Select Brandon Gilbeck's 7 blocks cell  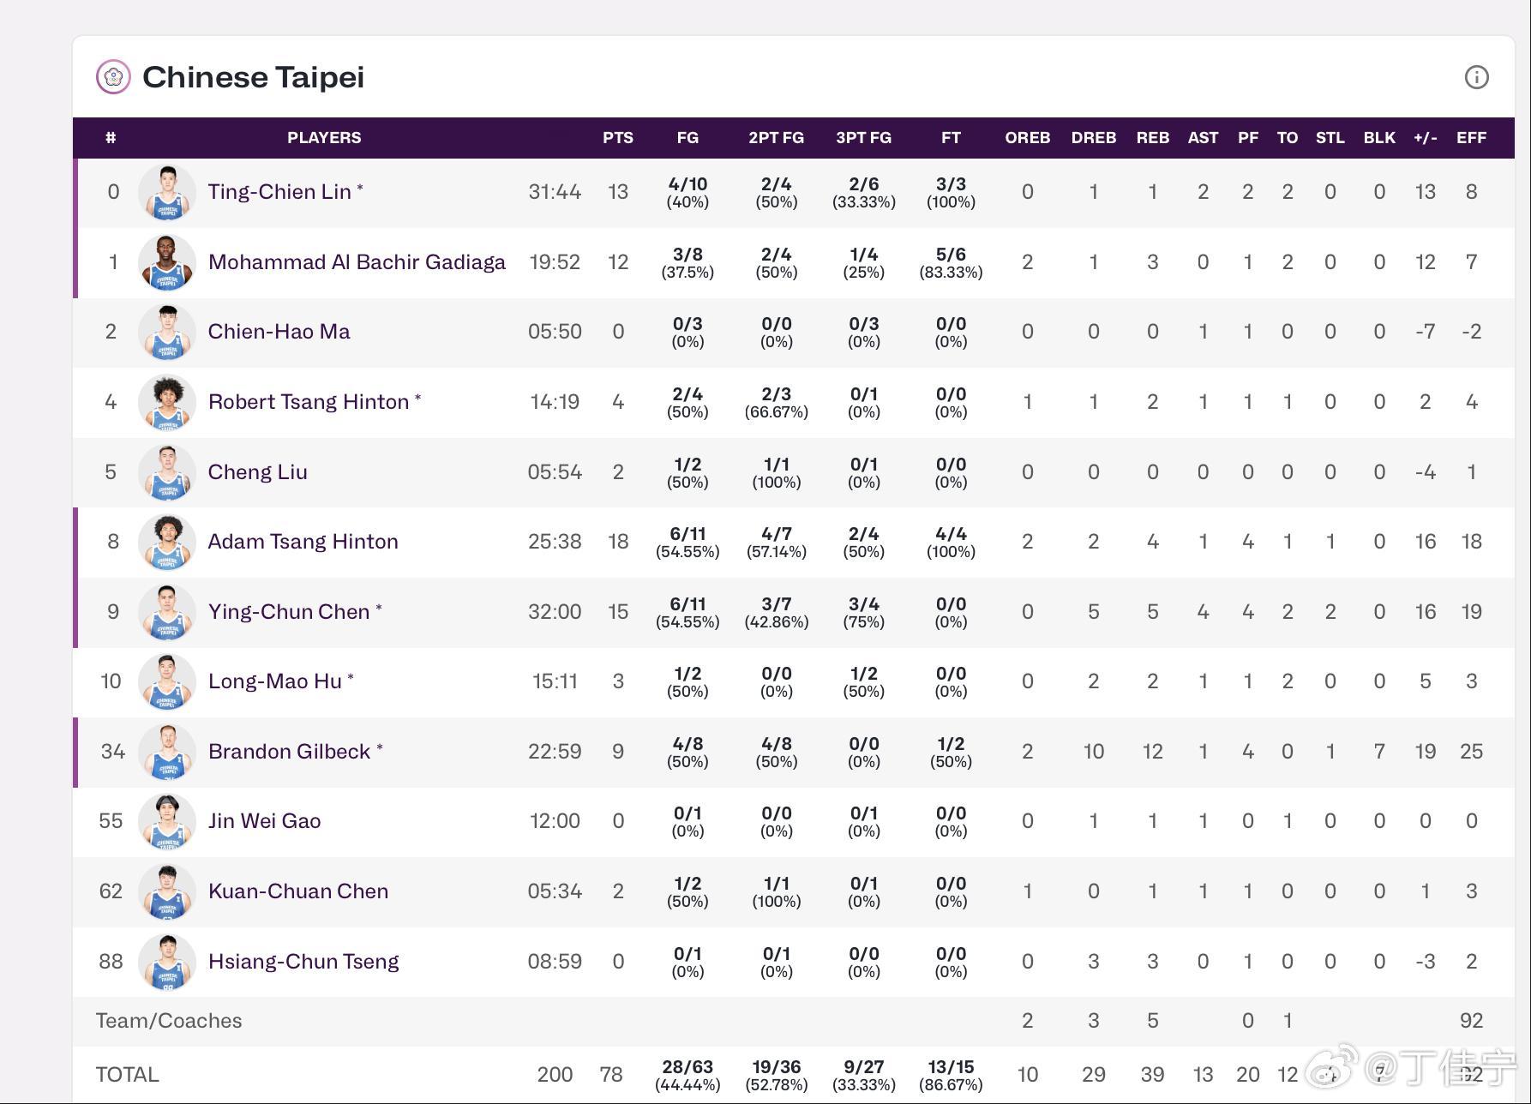coord(1379,752)
